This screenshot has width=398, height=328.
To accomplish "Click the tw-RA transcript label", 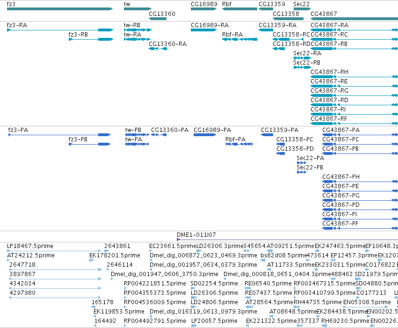I will pyautogui.click(x=132, y=35).
